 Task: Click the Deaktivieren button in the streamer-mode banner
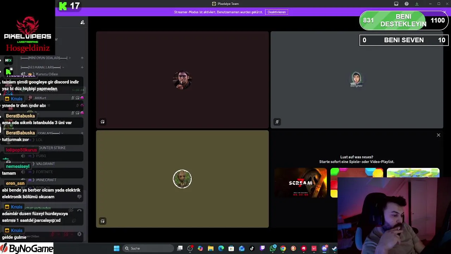pos(277,12)
